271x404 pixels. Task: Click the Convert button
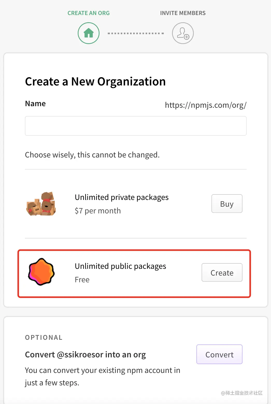(219, 354)
